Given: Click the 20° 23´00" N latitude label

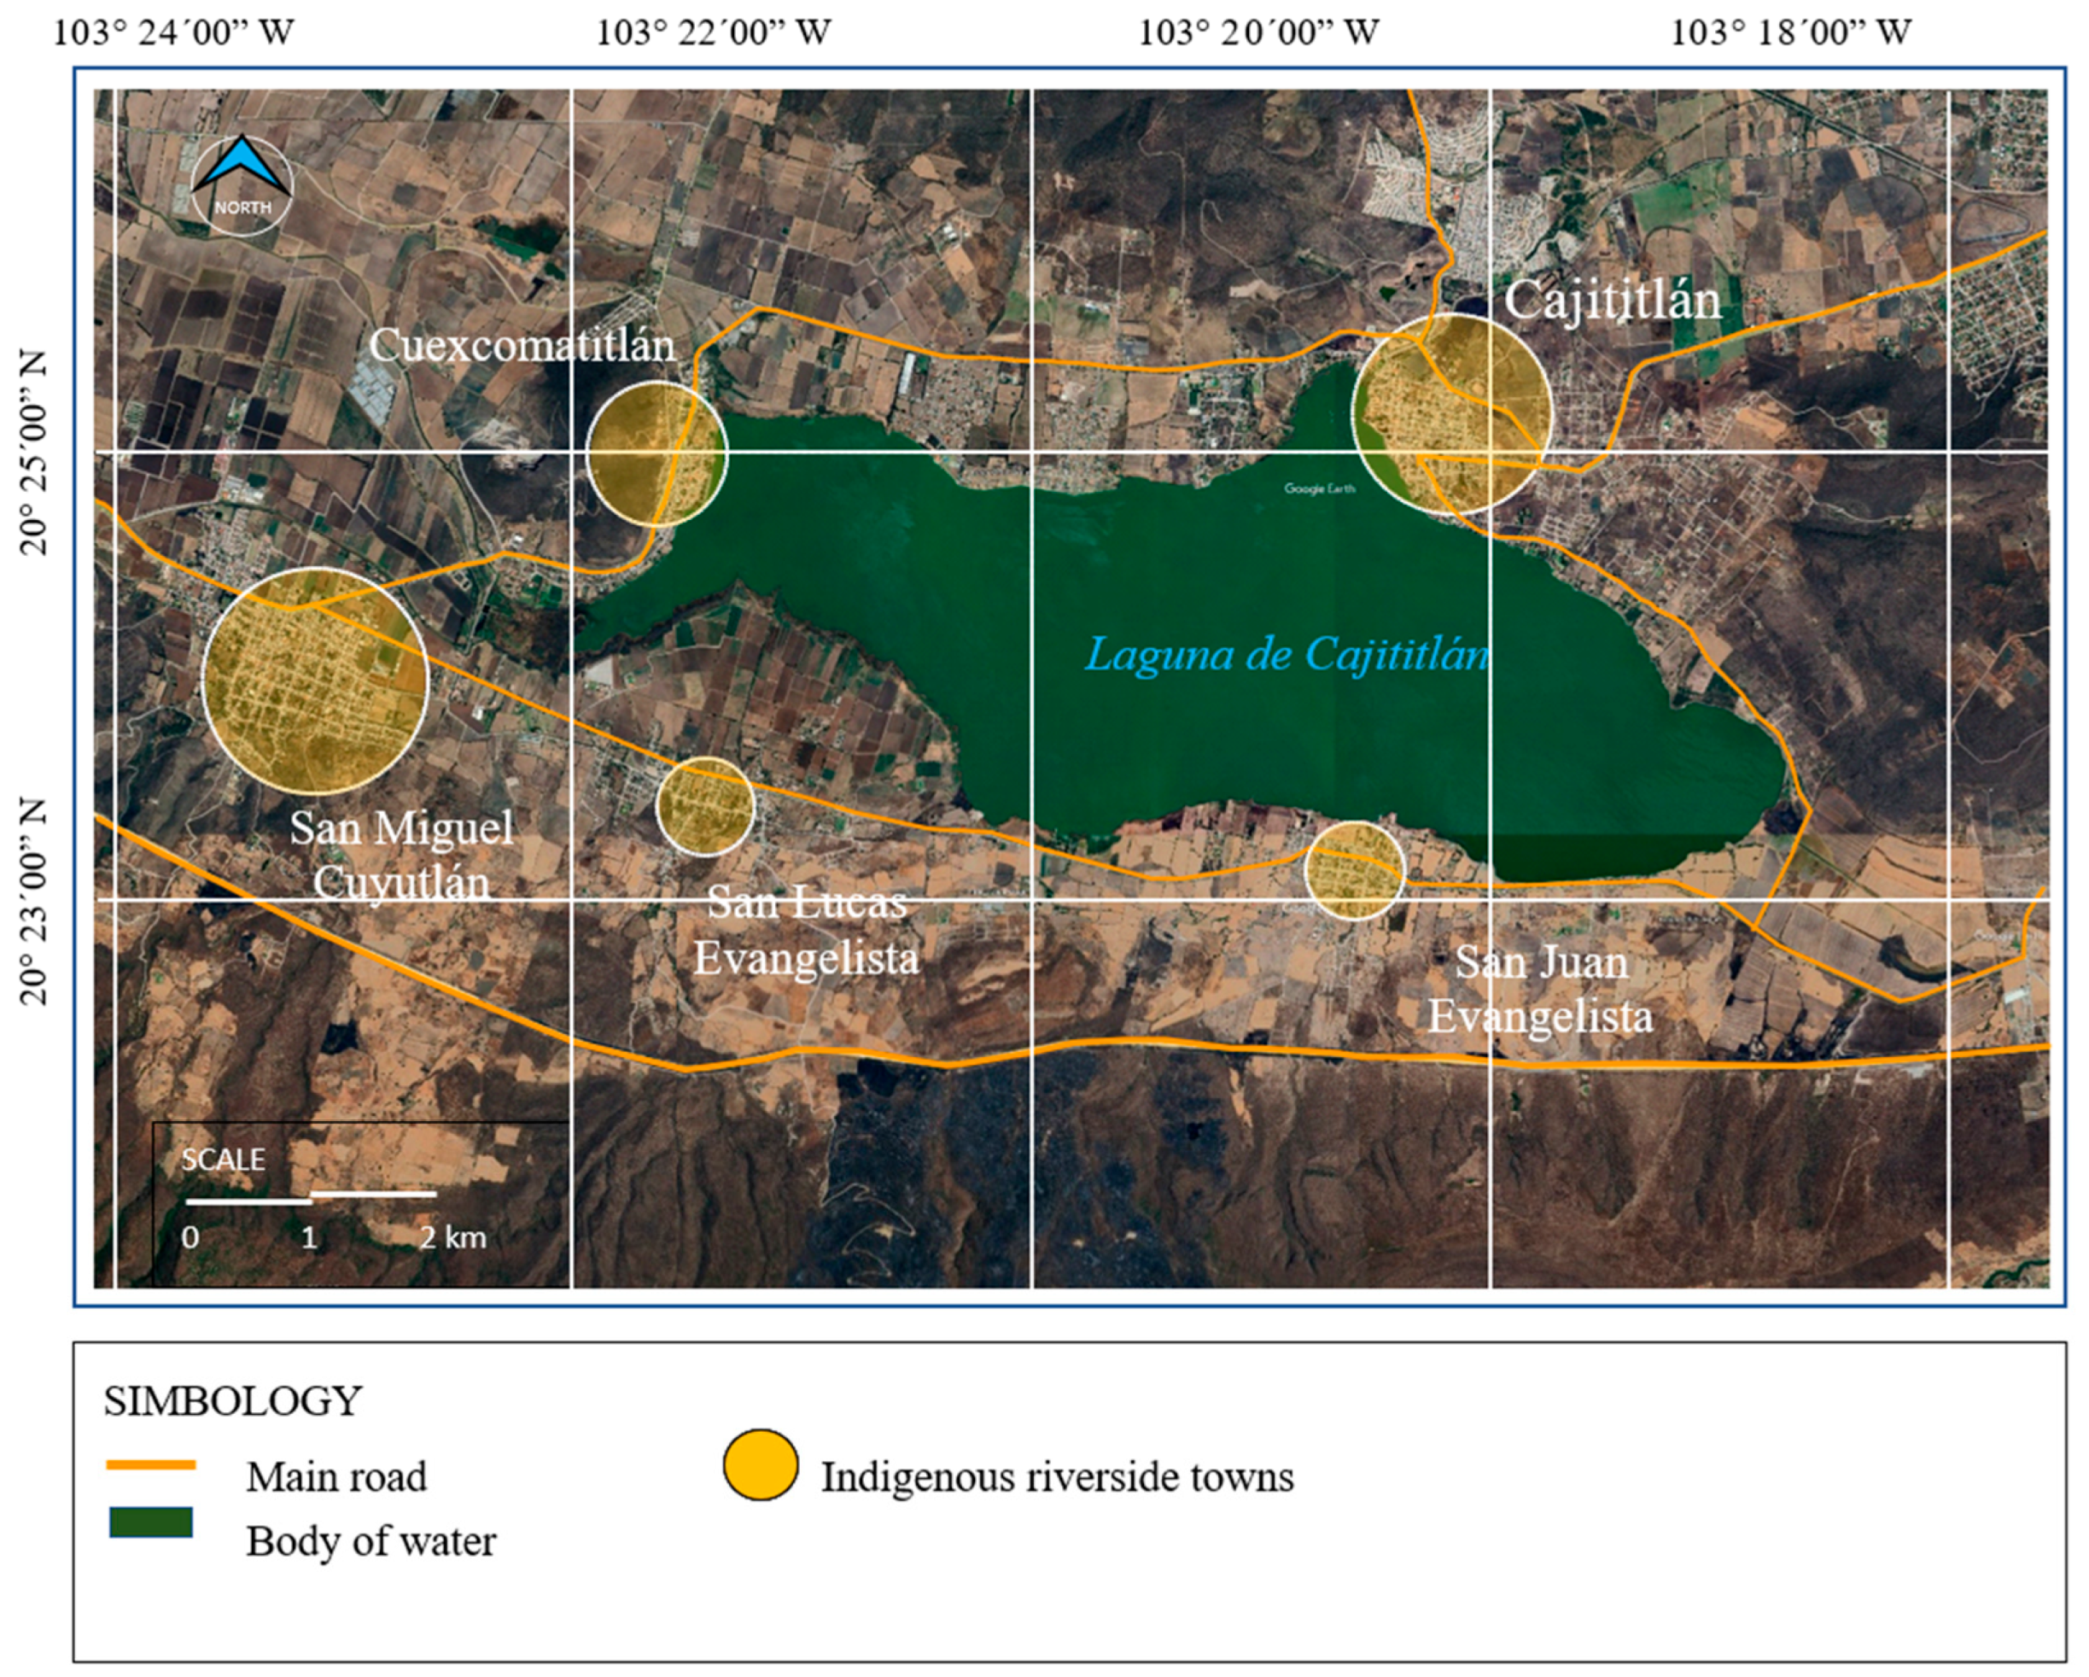Looking at the screenshot, I should [33, 902].
